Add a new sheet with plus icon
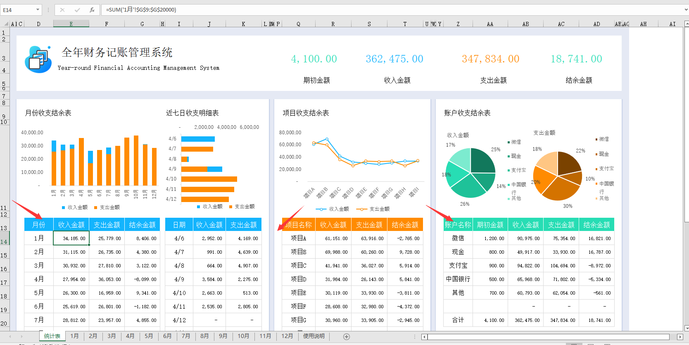This screenshot has height=345, width=689. click(347, 336)
